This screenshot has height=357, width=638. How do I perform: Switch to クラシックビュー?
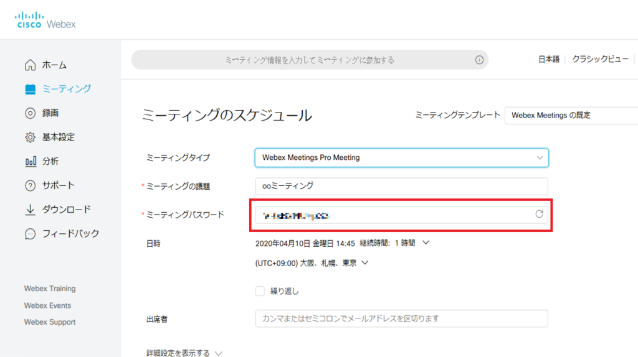(x=600, y=59)
